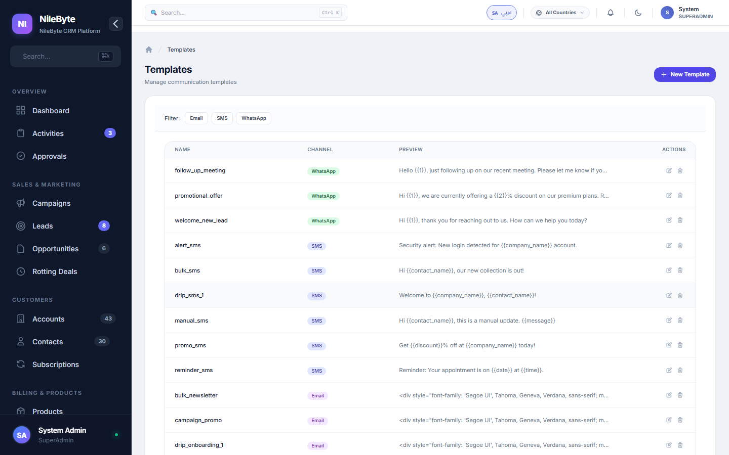Image resolution: width=729 pixels, height=455 pixels.
Task: Focus the top bar search field
Action: click(246, 13)
